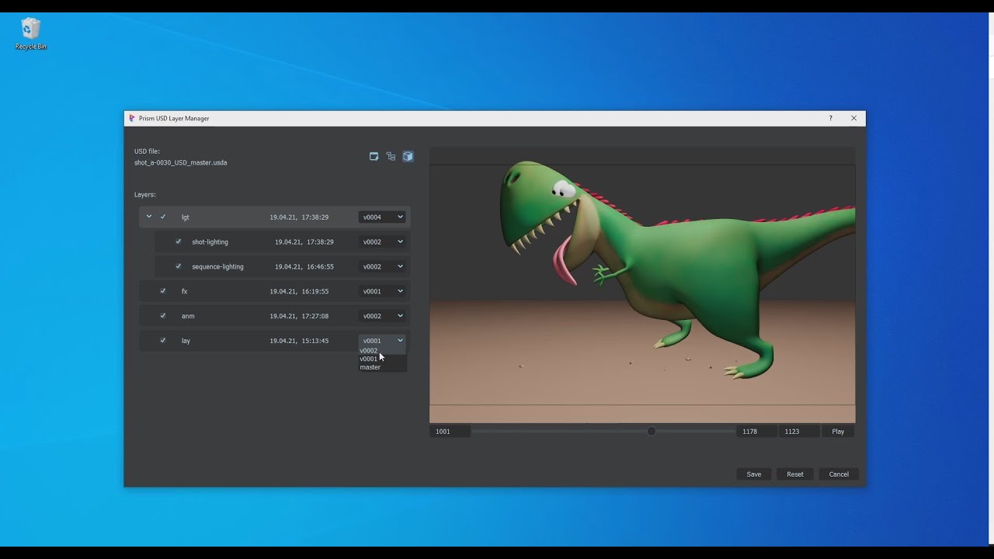Close the lay layer version dropdown

pyautogui.click(x=382, y=340)
